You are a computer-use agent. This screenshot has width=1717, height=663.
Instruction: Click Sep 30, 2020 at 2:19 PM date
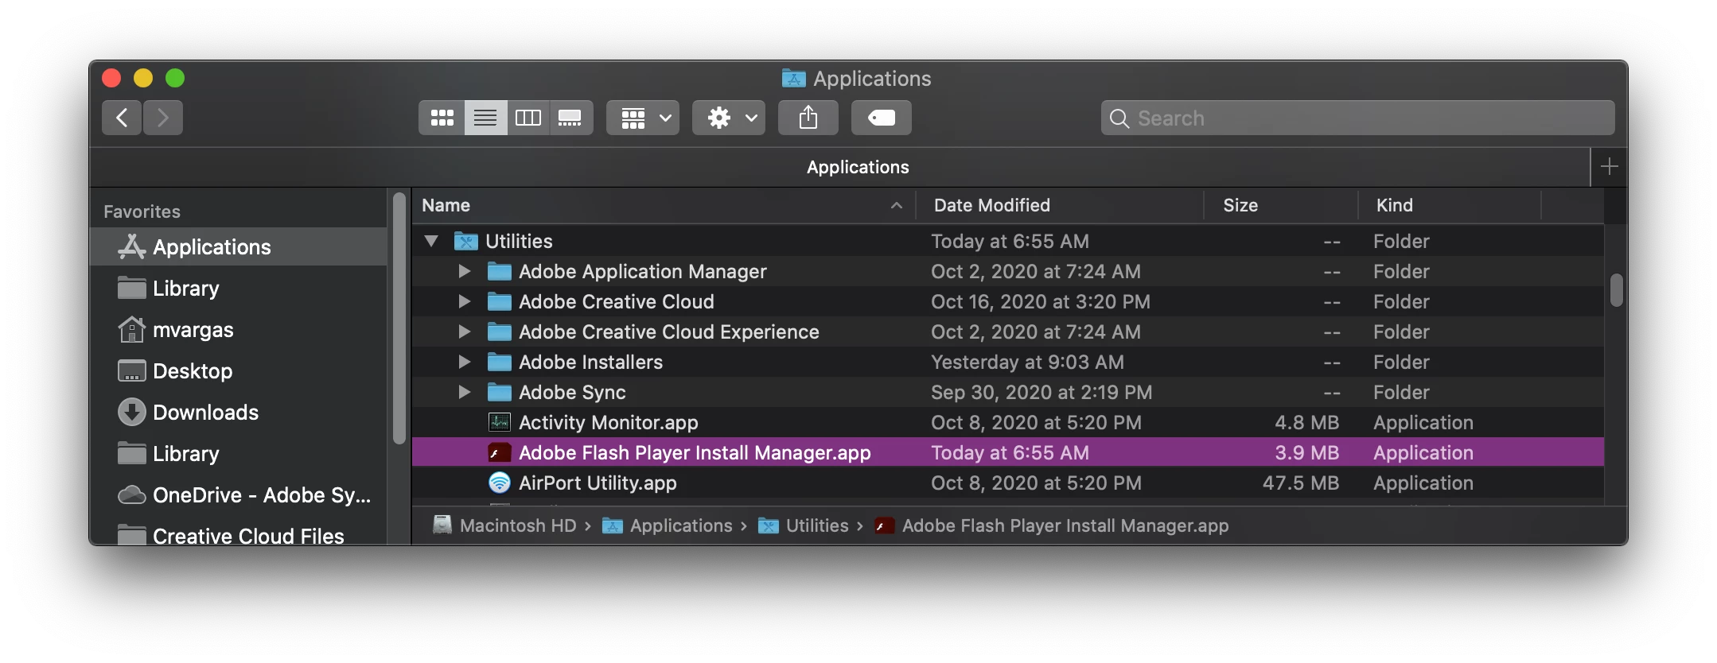click(x=1041, y=392)
